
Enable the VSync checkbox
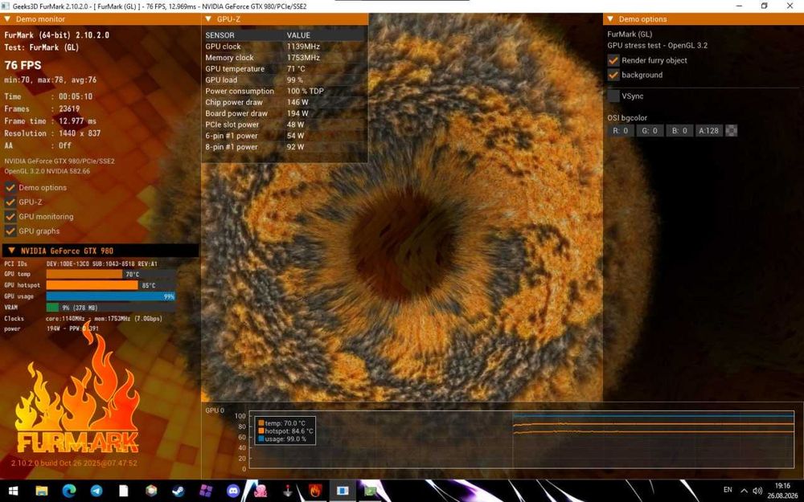pos(613,96)
